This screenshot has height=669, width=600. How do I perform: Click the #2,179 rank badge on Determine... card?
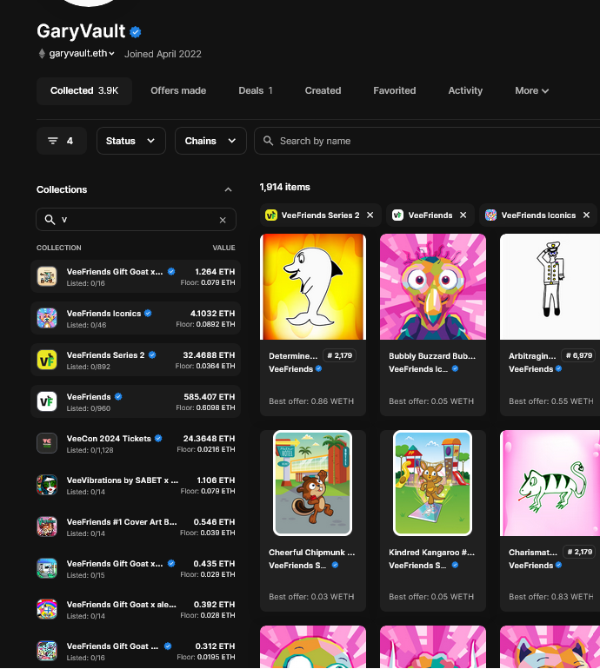point(340,355)
